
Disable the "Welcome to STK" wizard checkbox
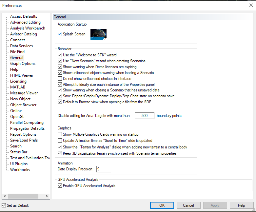(60, 55)
